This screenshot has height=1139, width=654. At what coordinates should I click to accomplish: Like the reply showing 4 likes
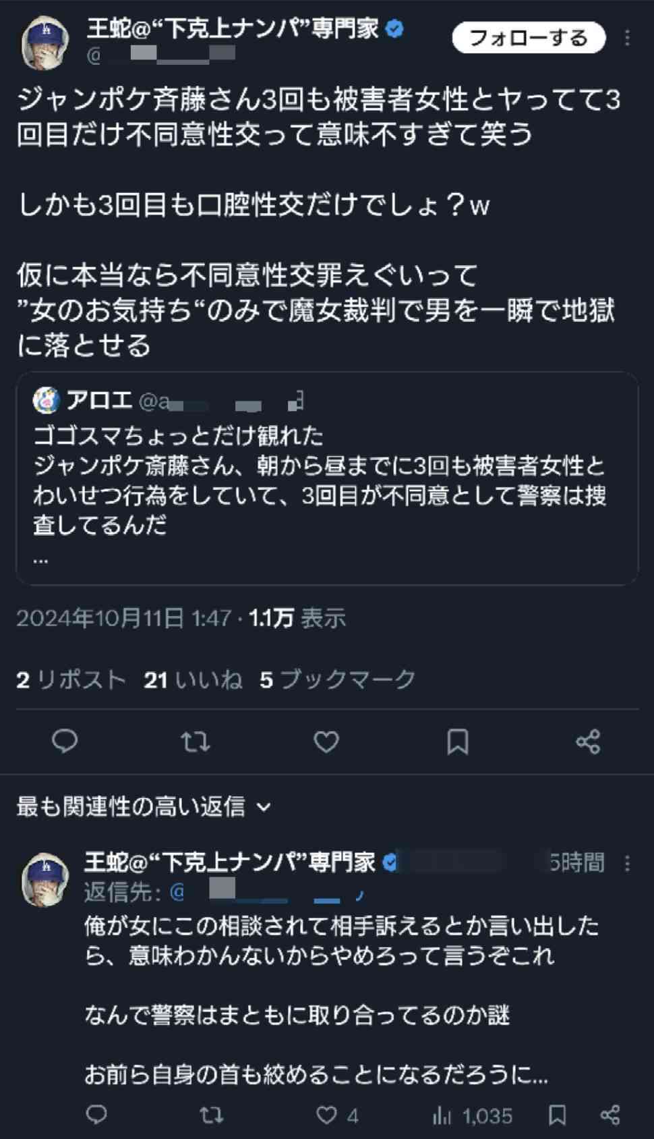tap(337, 1115)
